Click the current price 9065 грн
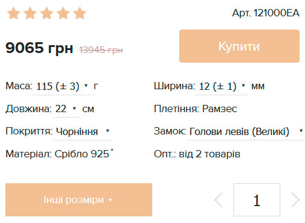Viewport: 305px width, 223px height. pyautogui.click(x=39, y=48)
